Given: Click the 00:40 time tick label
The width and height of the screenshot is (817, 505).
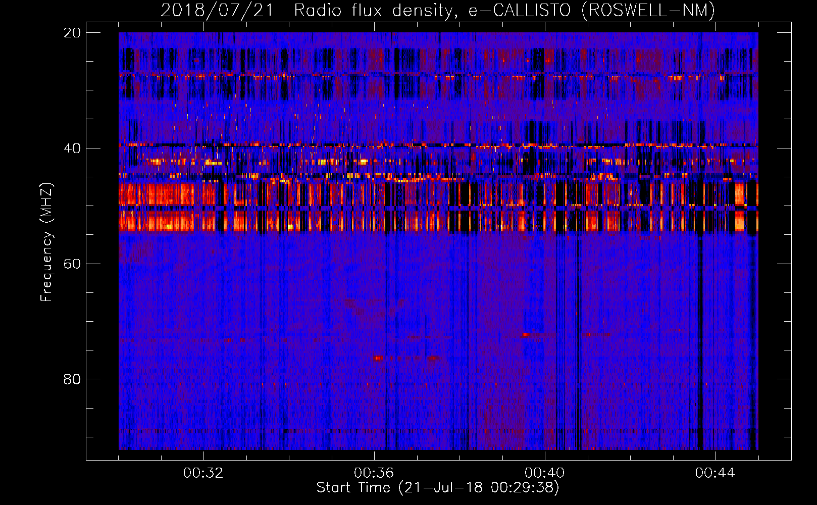Looking at the screenshot, I should click(545, 473).
